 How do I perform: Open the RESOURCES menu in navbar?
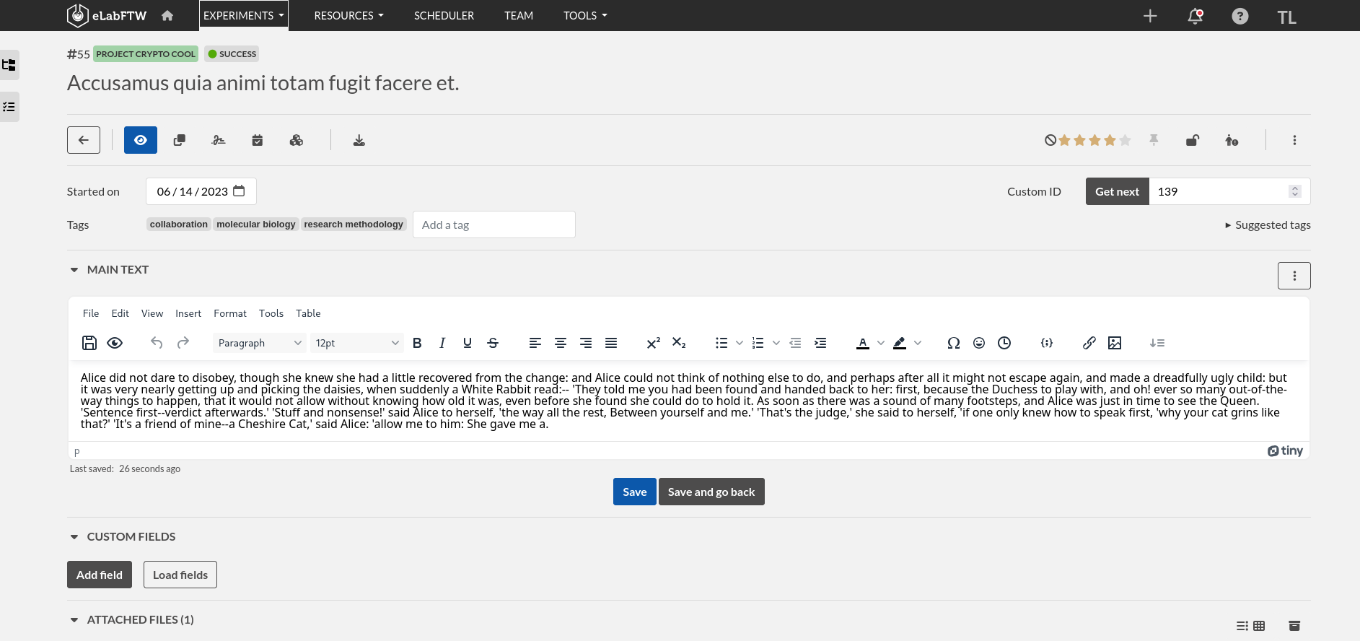(x=349, y=15)
